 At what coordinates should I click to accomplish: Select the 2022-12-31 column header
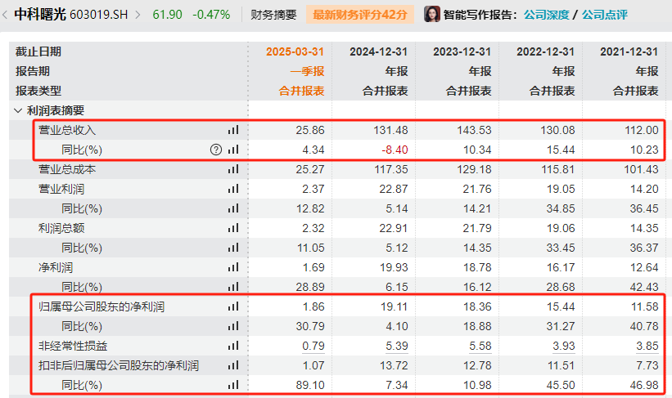(546, 51)
